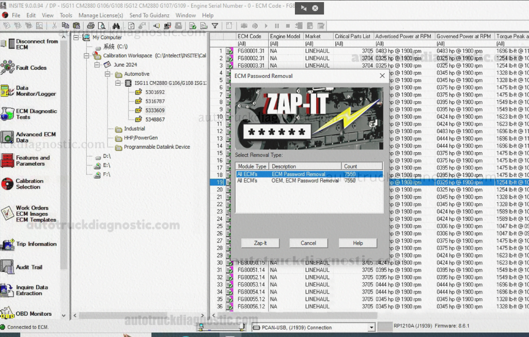Open the Features and Parameters panel
The height and width of the screenshot is (337, 529).
[8, 161]
